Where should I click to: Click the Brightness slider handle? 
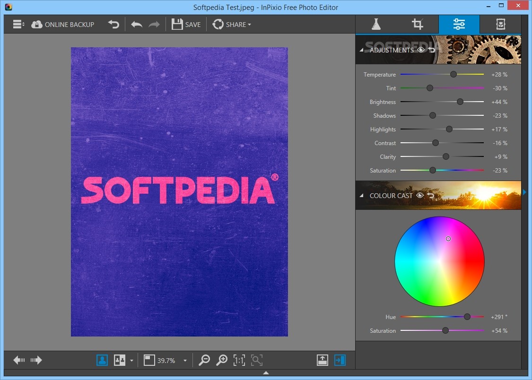click(460, 102)
